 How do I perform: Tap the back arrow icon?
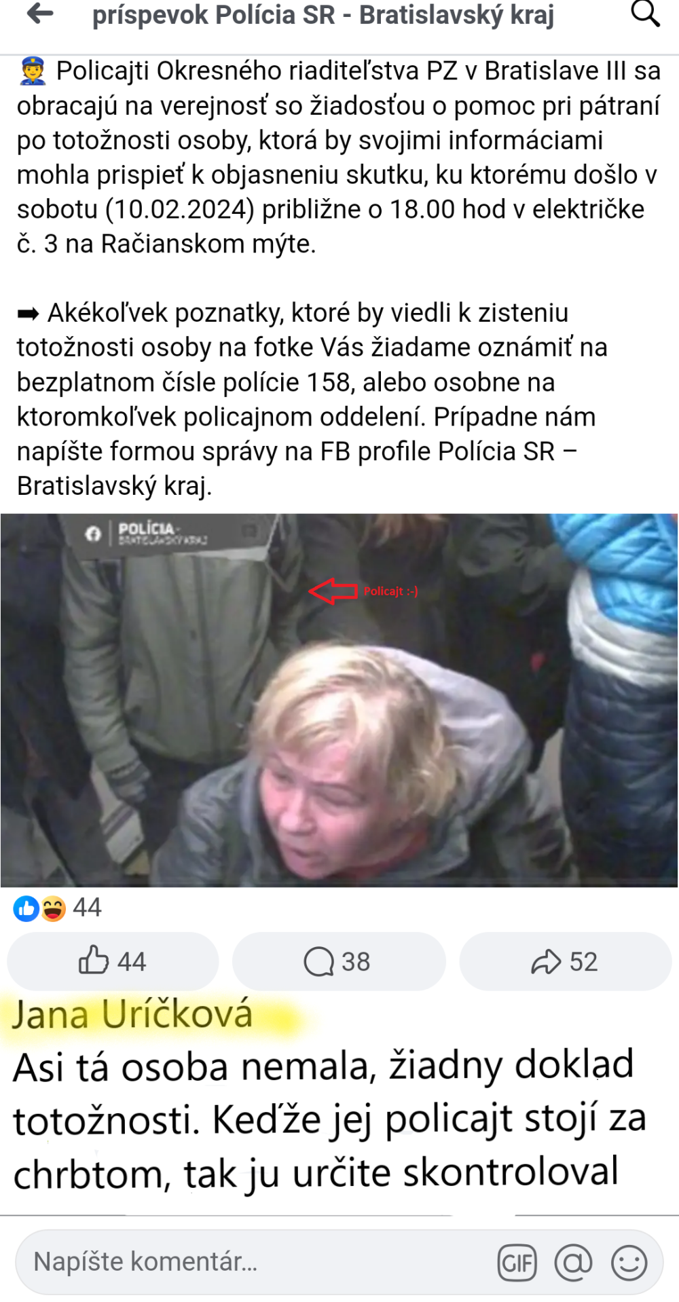pos(40,14)
